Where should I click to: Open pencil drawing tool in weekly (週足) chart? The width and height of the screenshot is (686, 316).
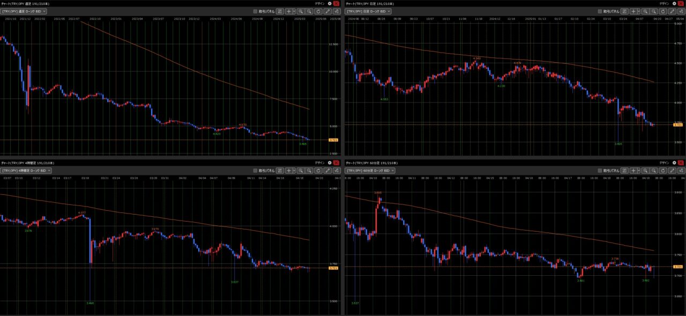tap(327, 11)
